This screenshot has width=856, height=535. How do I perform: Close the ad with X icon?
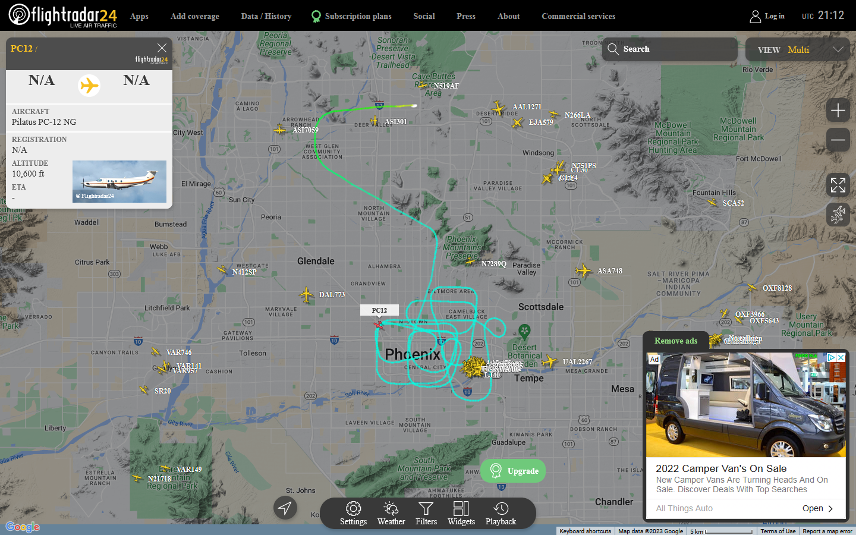[841, 357]
